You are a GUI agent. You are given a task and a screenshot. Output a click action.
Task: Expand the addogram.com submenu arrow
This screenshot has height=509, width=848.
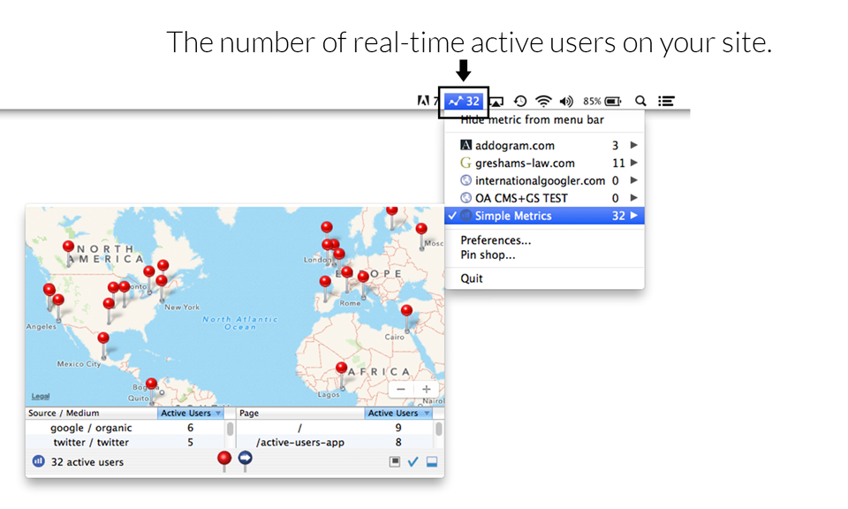click(634, 145)
